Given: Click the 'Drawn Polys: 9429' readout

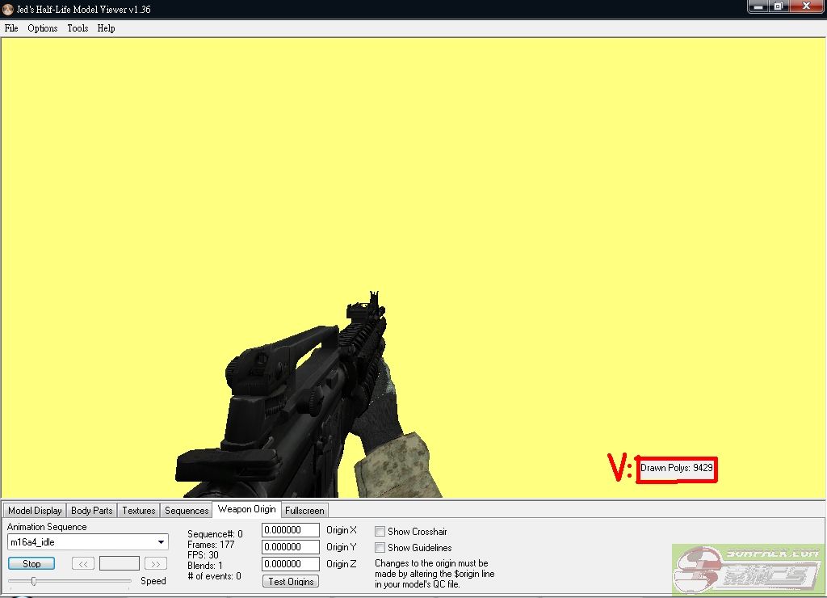Looking at the screenshot, I should [677, 468].
